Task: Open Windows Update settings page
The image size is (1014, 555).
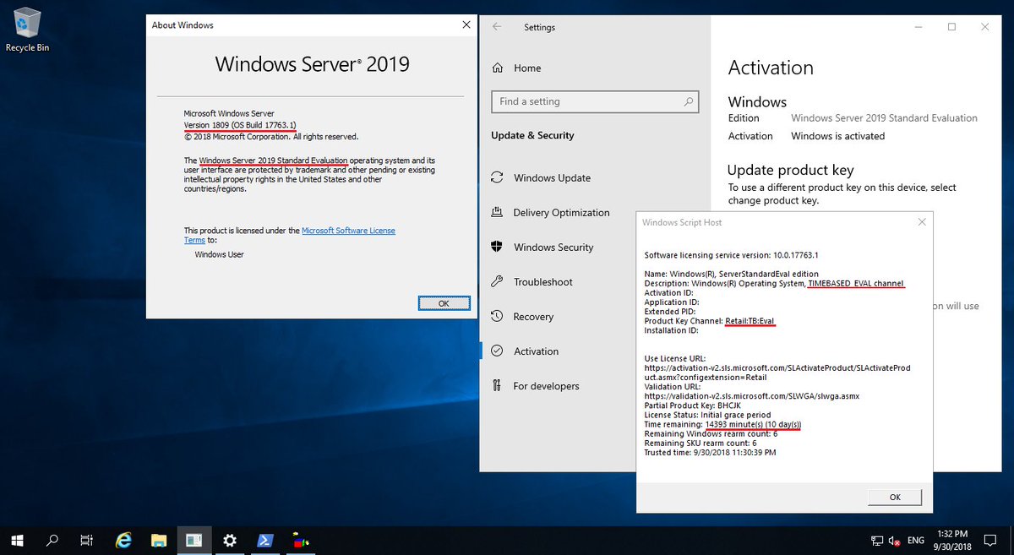Action: pos(553,178)
